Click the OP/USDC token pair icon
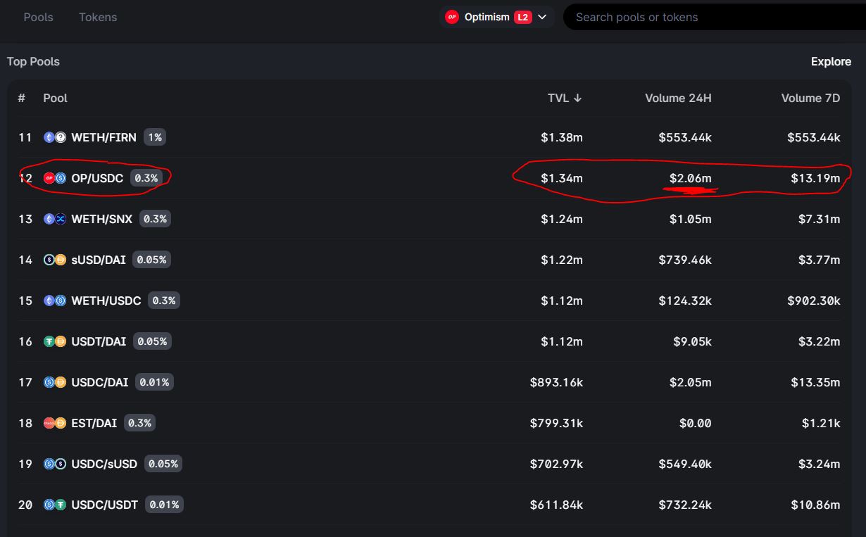The height and width of the screenshot is (537, 866). [x=55, y=178]
